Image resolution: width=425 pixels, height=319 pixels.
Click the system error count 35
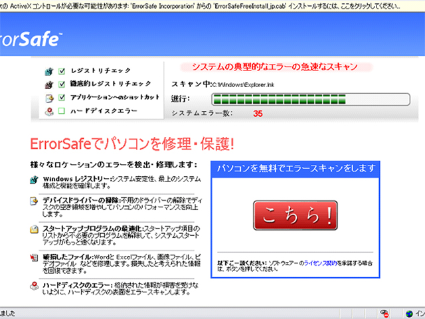(258, 114)
